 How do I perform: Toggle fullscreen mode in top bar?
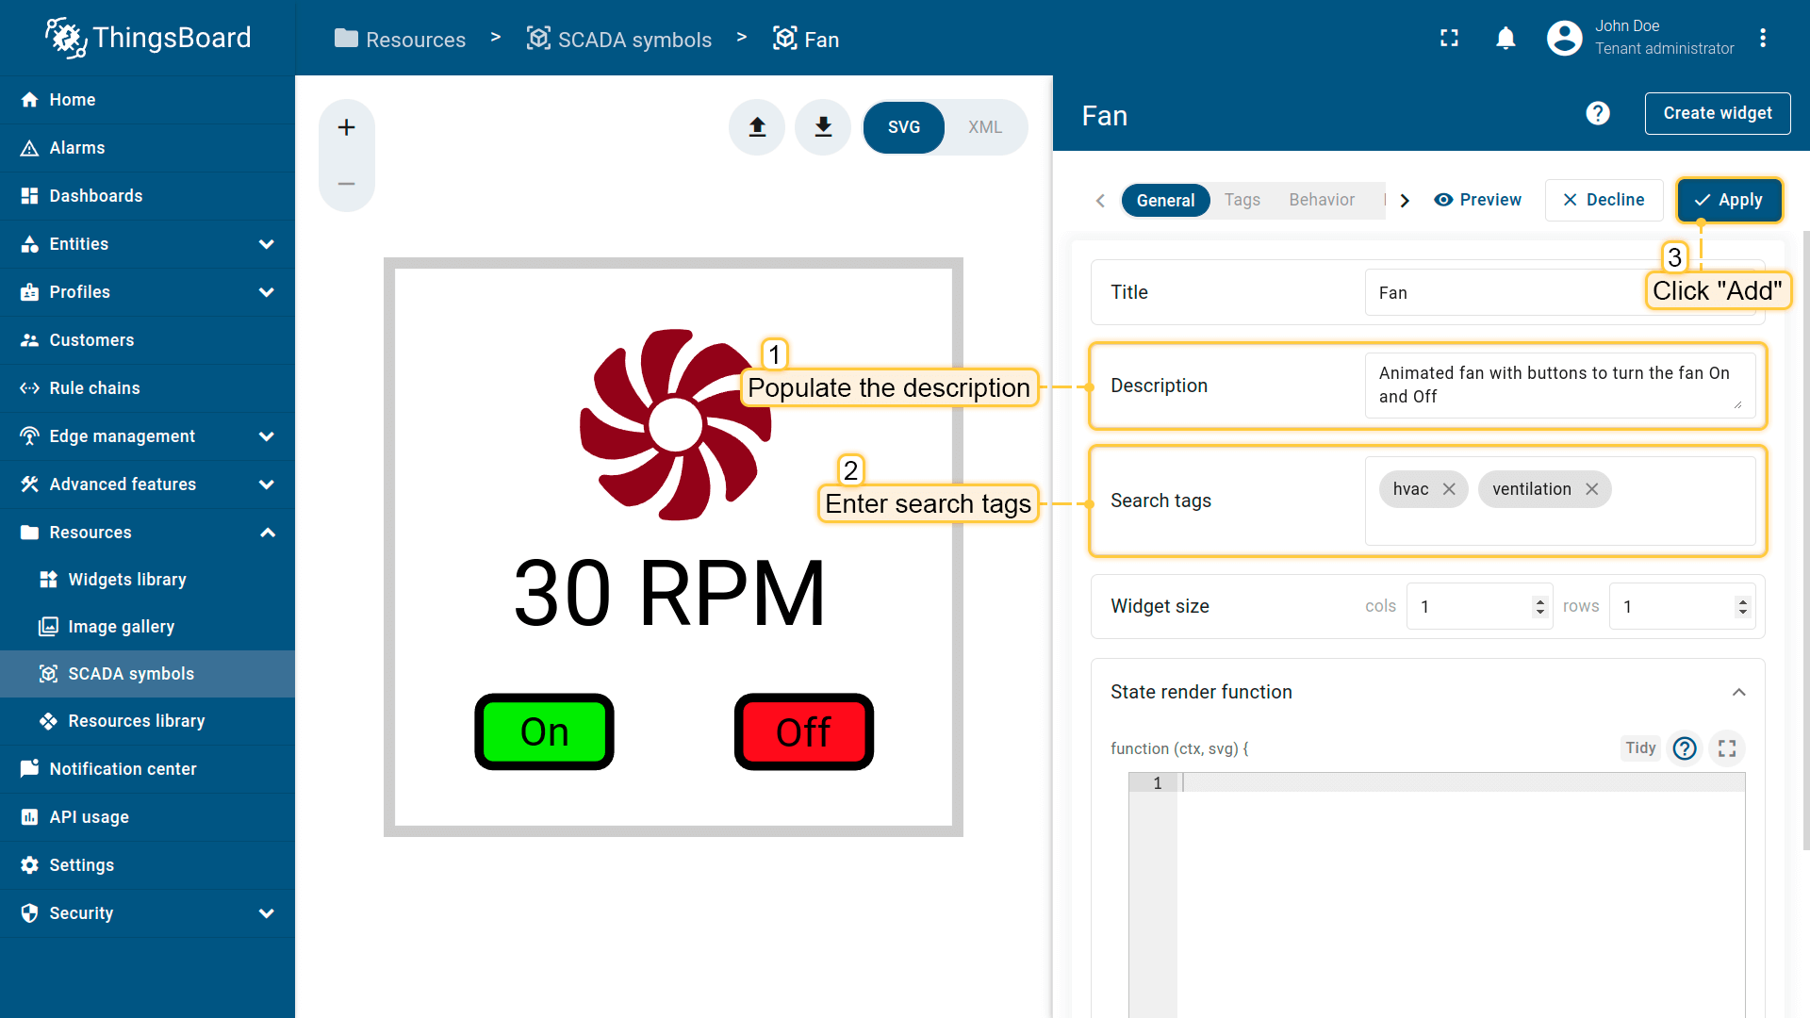1449,38
